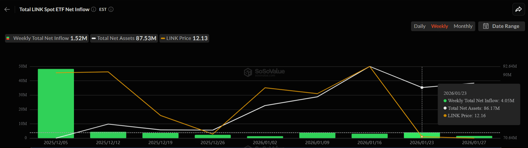Click the SoSoValue watermark logo
Viewport: 528px width, 148px height.
point(248,72)
